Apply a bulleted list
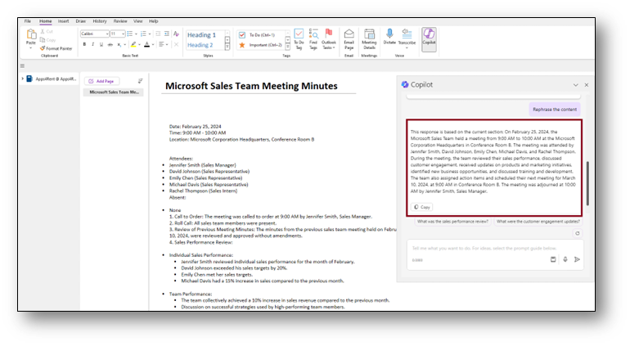This screenshot has width=630, height=346. click(130, 34)
